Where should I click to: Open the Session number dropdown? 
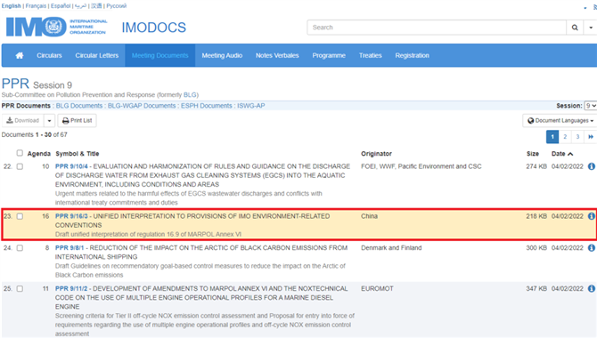point(591,106)
